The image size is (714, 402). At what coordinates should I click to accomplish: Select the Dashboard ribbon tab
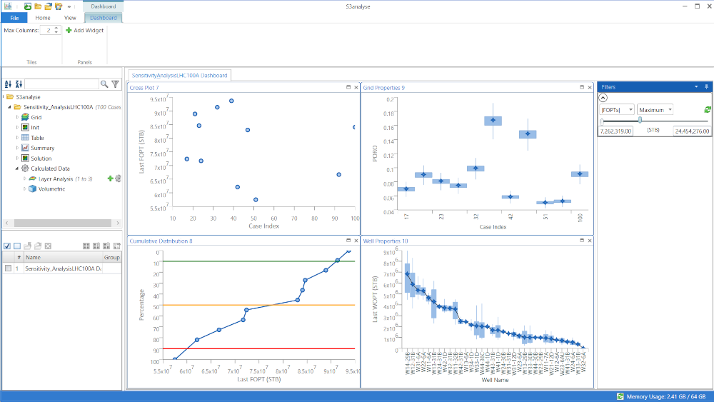104,18
